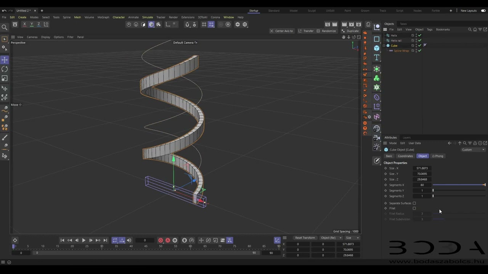Open the Custom attribute layout dropdown
Image resolution: width=488 pixels, height=274 pixels.
[473, 150]
